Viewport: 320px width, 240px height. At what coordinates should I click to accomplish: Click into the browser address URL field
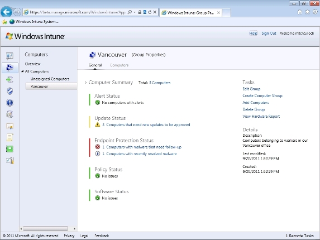coord(78,12)
